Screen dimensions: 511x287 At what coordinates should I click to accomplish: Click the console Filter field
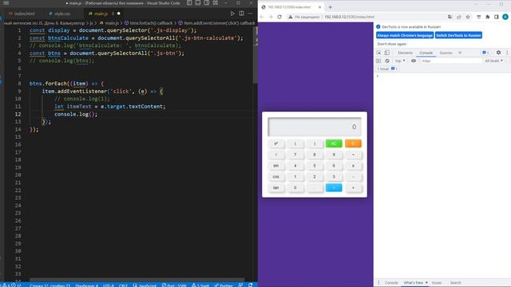pos(450,61)
